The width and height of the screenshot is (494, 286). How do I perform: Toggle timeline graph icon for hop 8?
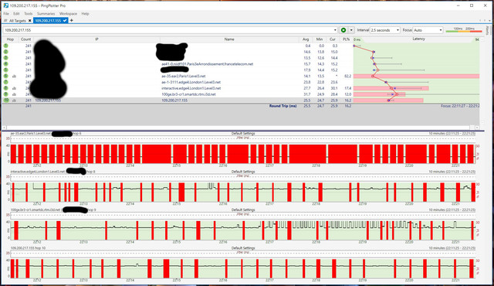click(x=14, y=88)
